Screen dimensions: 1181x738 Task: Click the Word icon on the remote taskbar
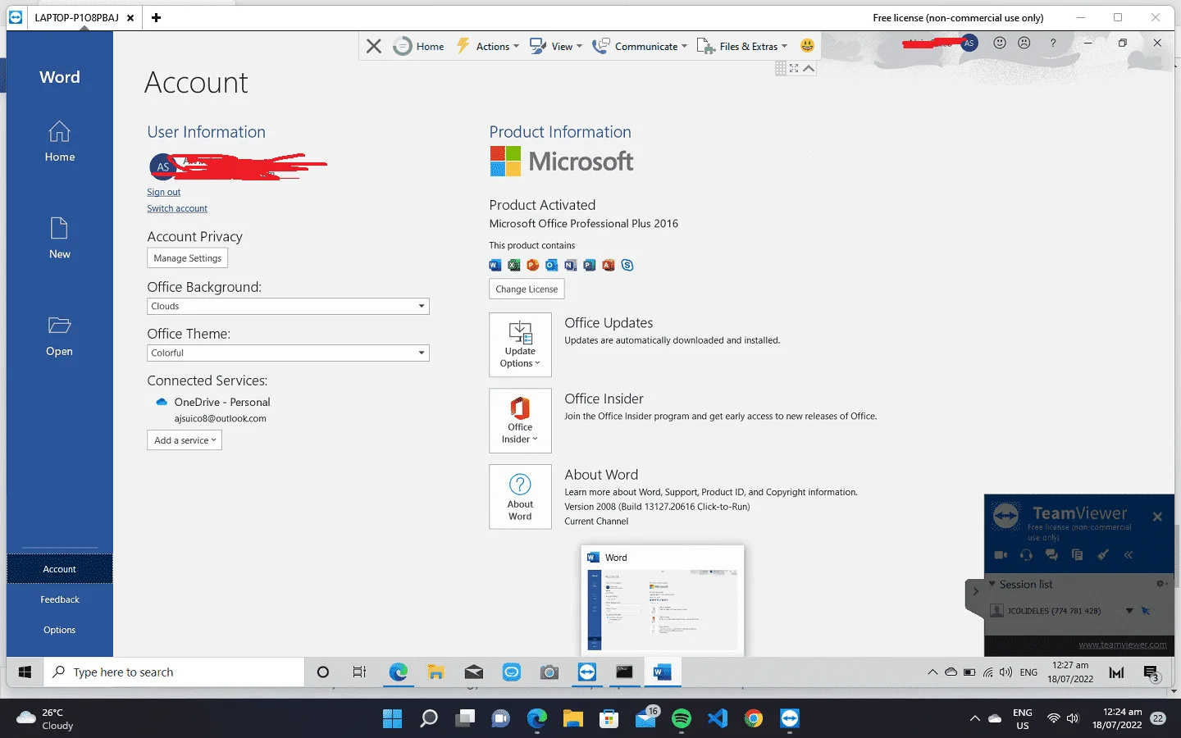coord(662,672)
